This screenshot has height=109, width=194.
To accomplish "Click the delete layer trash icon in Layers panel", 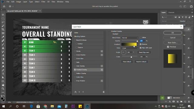I will click(189, 102).
